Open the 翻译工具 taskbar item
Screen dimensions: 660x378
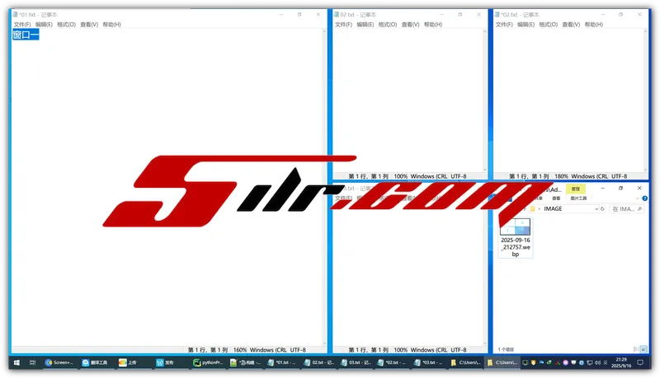(95, 362)
